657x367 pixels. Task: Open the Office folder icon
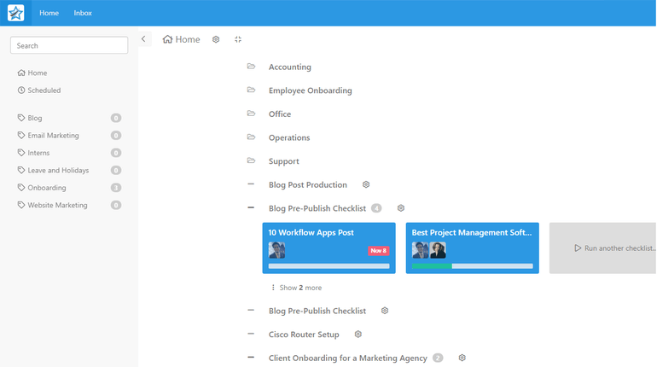tap(251, 114)
